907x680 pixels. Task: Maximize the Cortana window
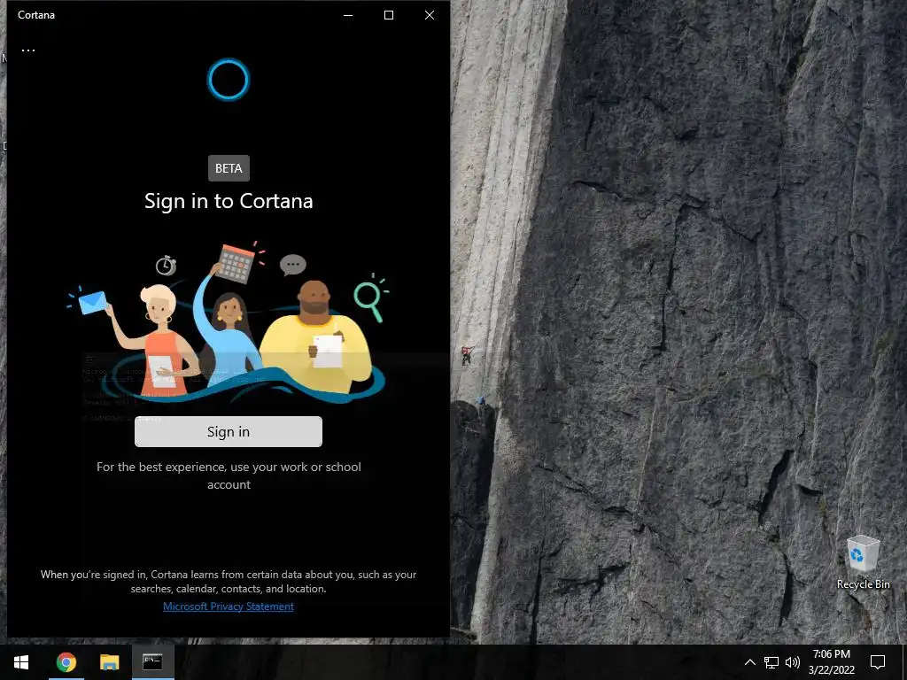tap(389, 15)
